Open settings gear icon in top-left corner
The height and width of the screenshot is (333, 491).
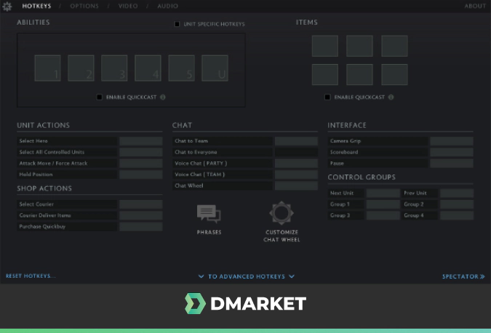coord(7,6)
